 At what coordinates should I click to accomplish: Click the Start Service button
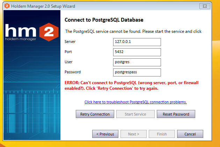135,114
